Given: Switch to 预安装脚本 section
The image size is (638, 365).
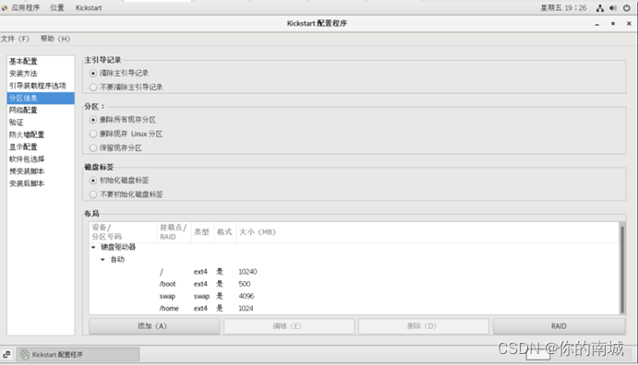Looking at the screenshot, I should pyautogui.click(x=41, y=171).
